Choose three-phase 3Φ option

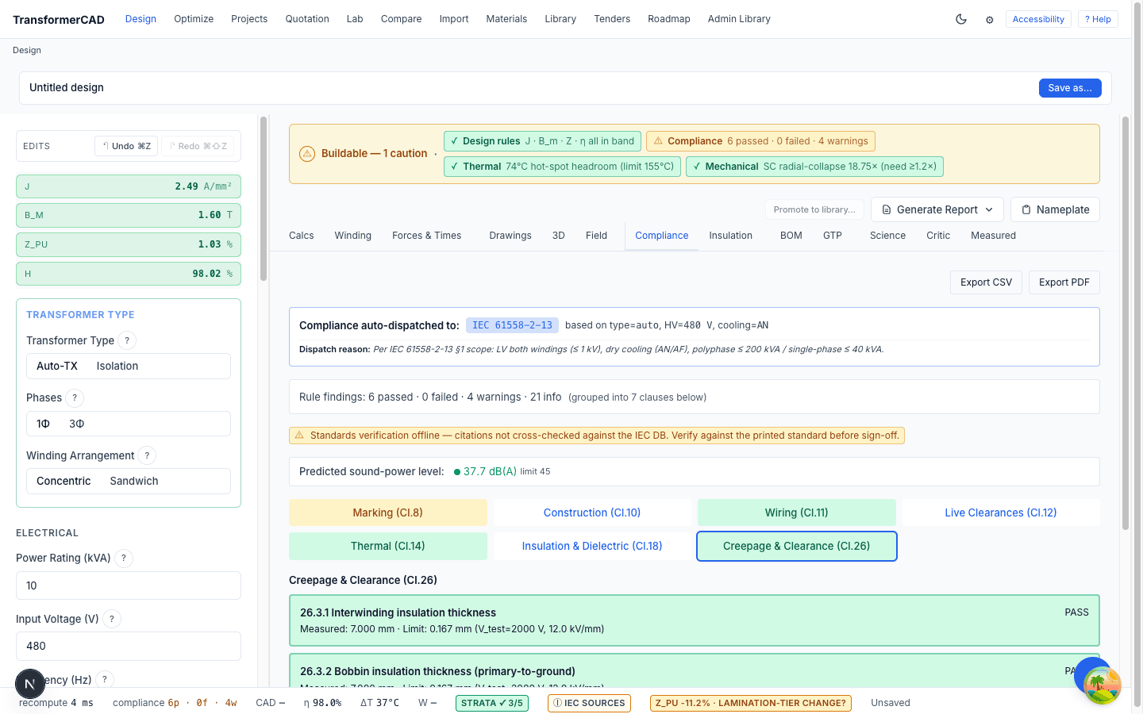coord(77,424)
